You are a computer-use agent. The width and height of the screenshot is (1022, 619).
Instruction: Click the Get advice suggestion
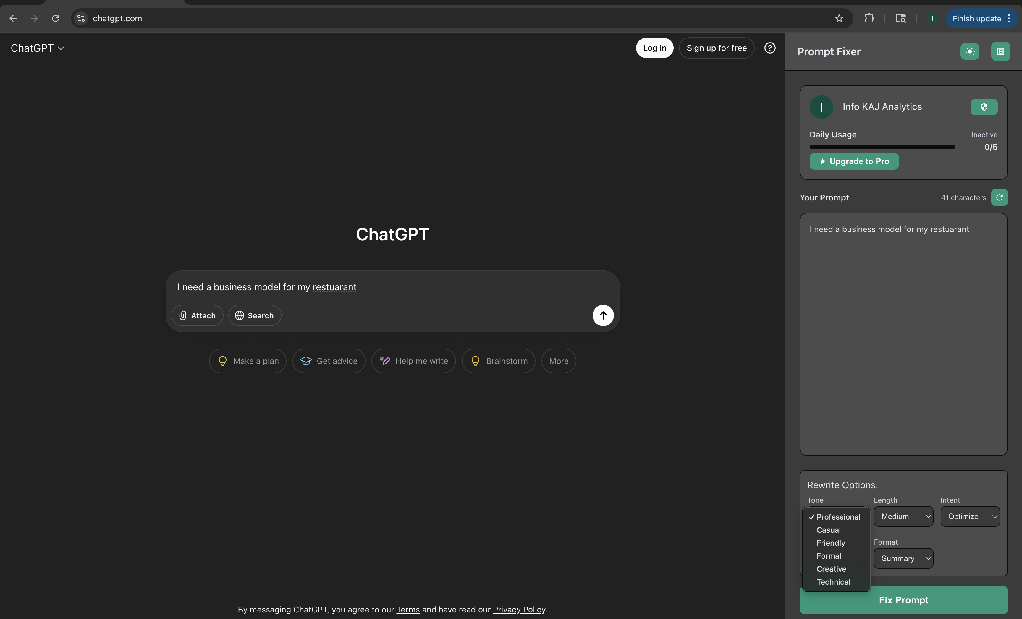click(329, 361)
